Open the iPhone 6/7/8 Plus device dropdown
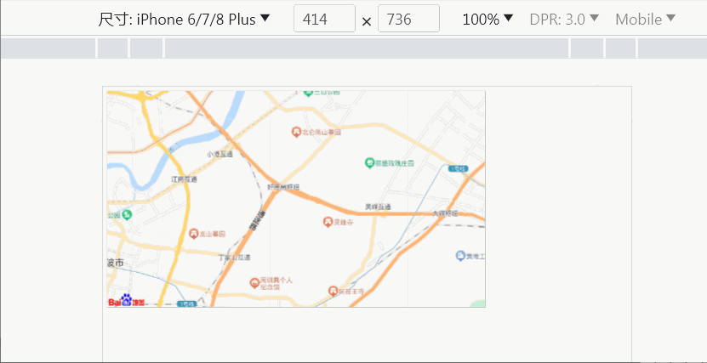 pyautogui.click(x=184, y=20)
